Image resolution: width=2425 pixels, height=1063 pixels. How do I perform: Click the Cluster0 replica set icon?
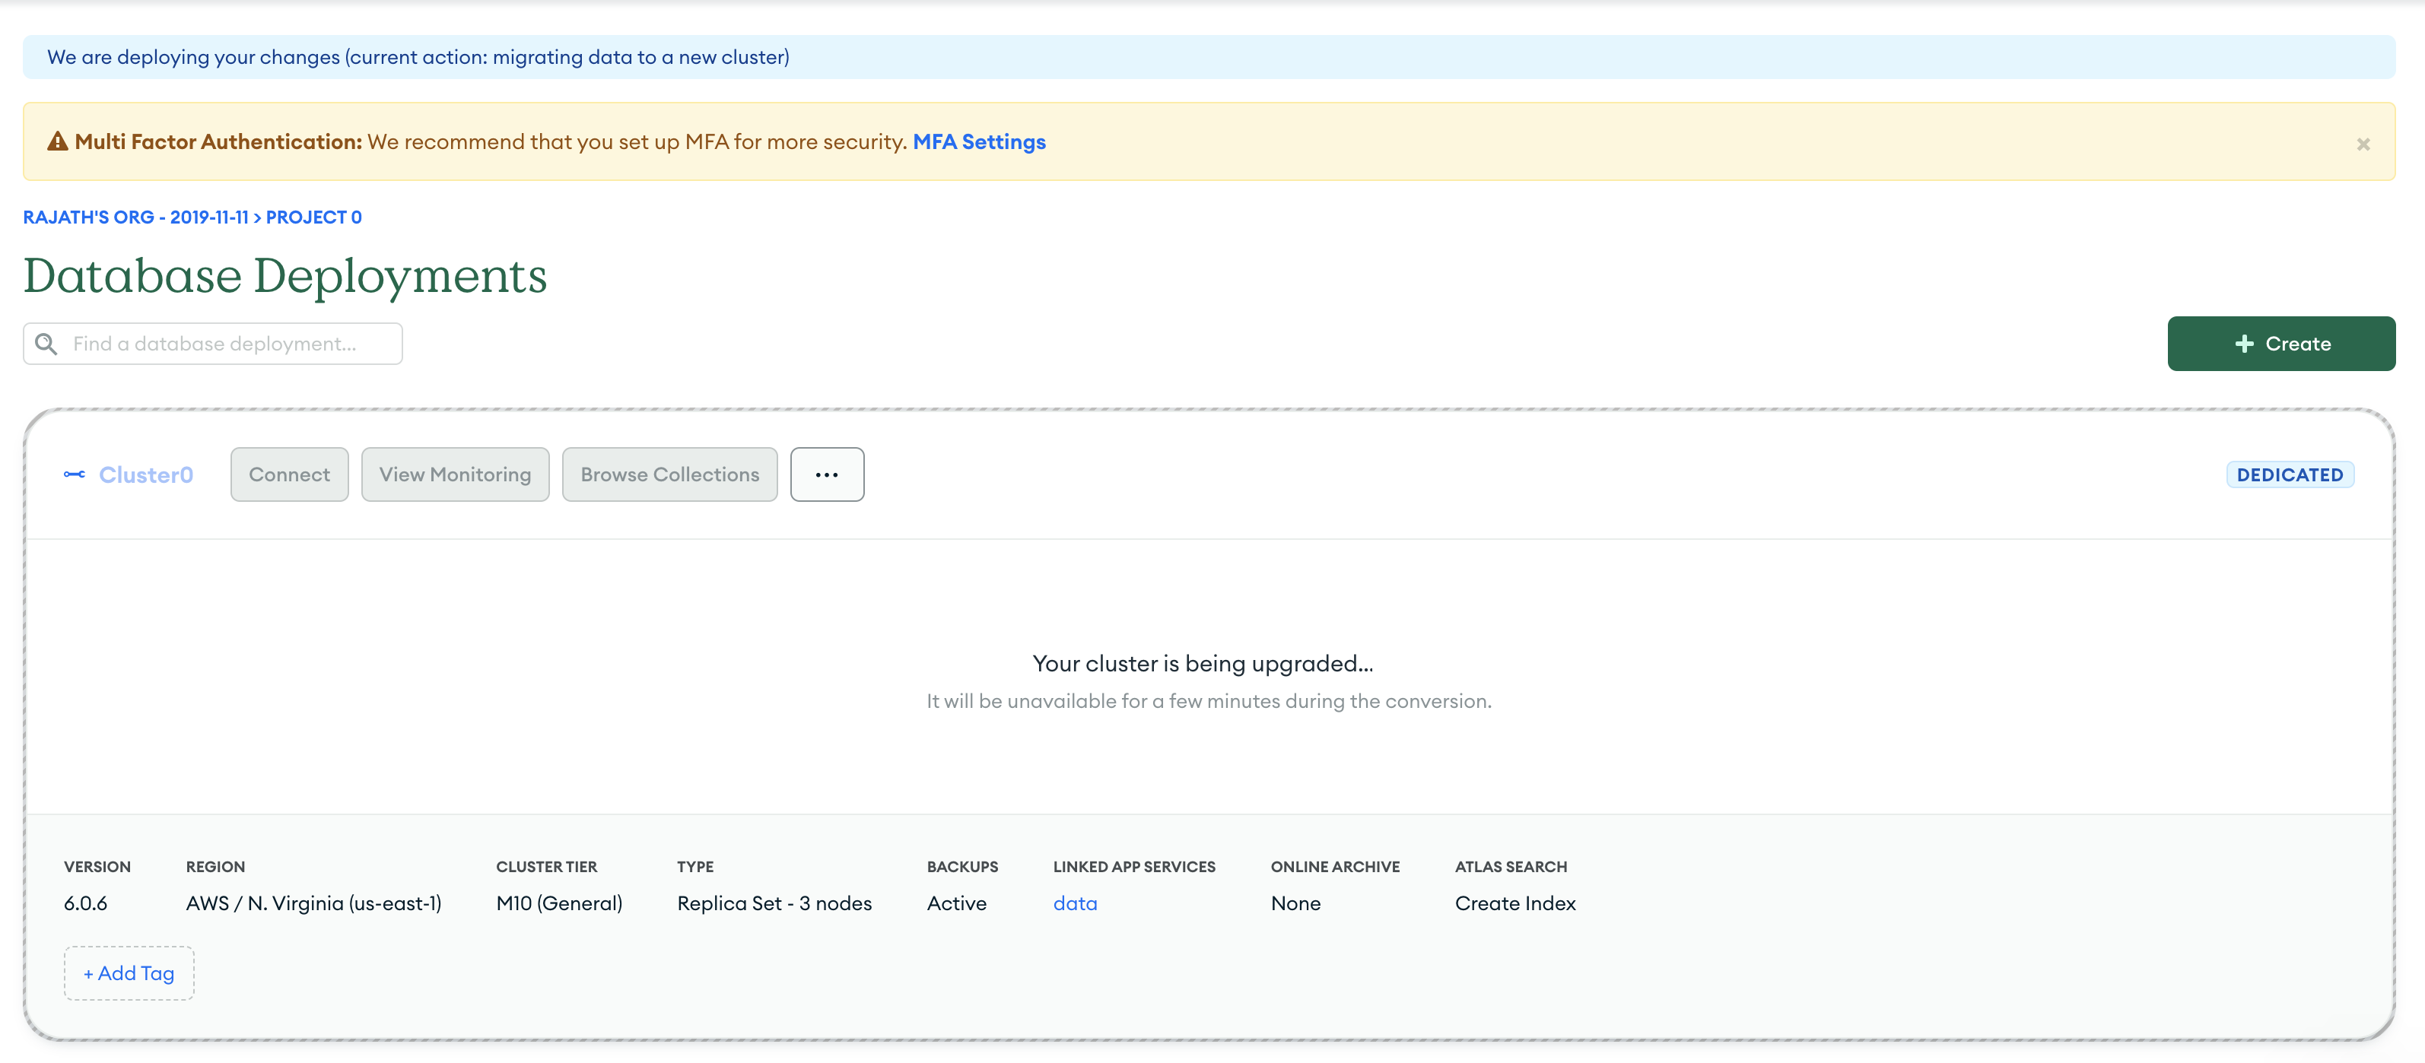tap(75, 474)
